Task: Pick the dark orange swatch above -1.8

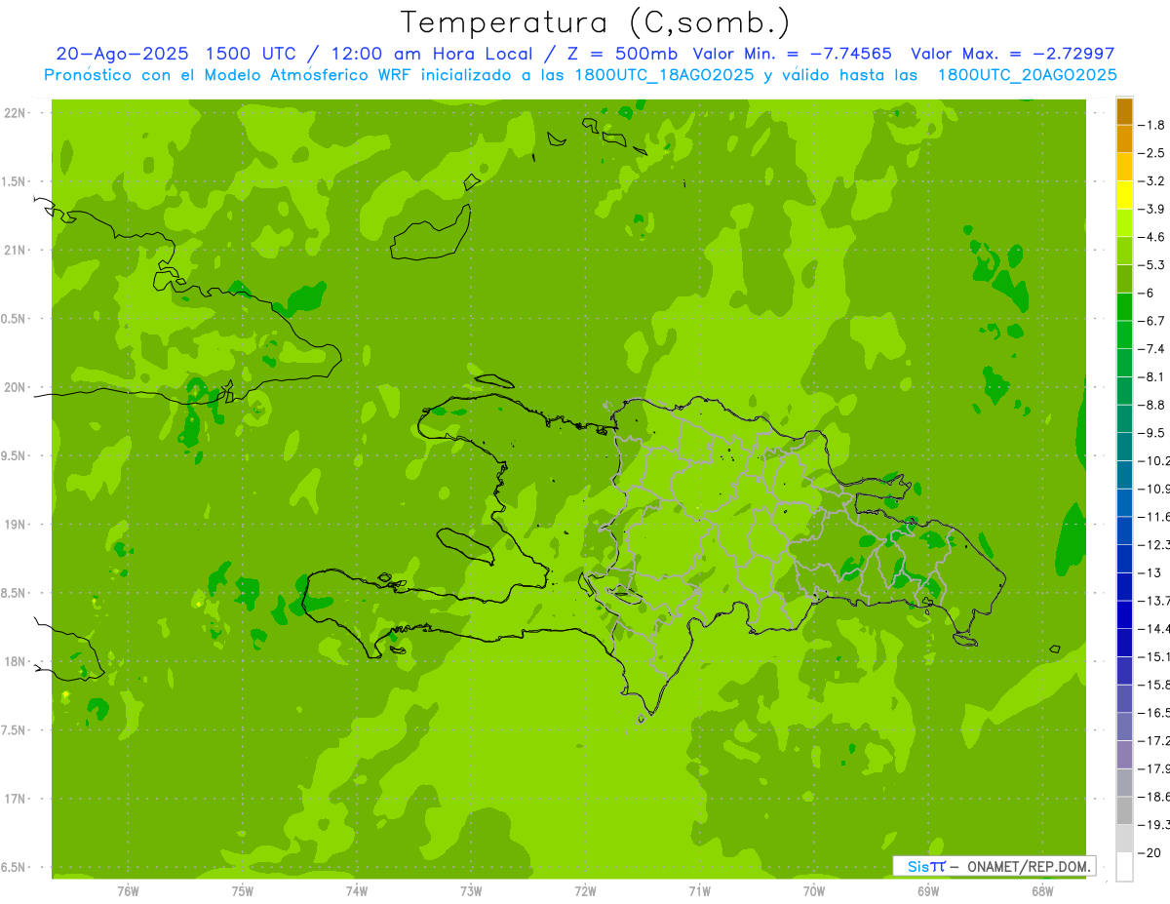Action: tap(1124, 111)
